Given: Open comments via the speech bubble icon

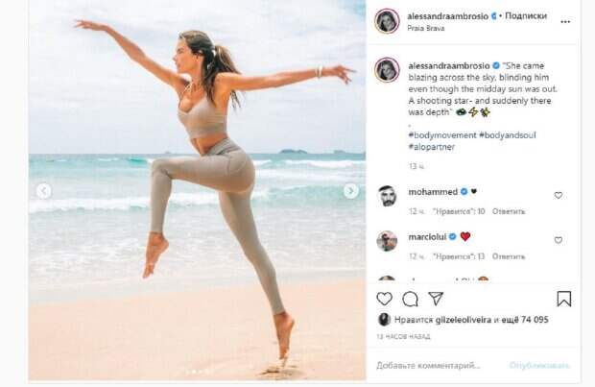Looking at the screenshot, I should click(x=410, y=299).
